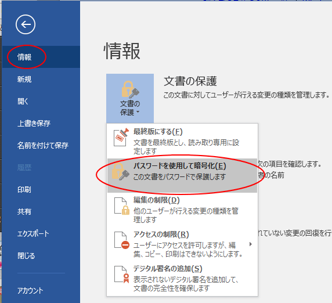Choose 開く from the sidebar
This screenshot has height=303, width=332.
tap(41, 101)
